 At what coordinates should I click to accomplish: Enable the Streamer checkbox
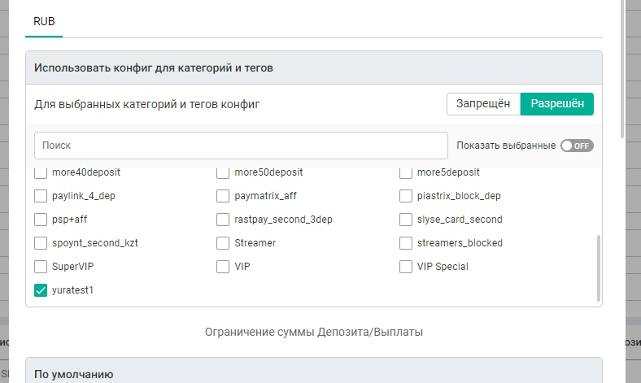[223, 243]
